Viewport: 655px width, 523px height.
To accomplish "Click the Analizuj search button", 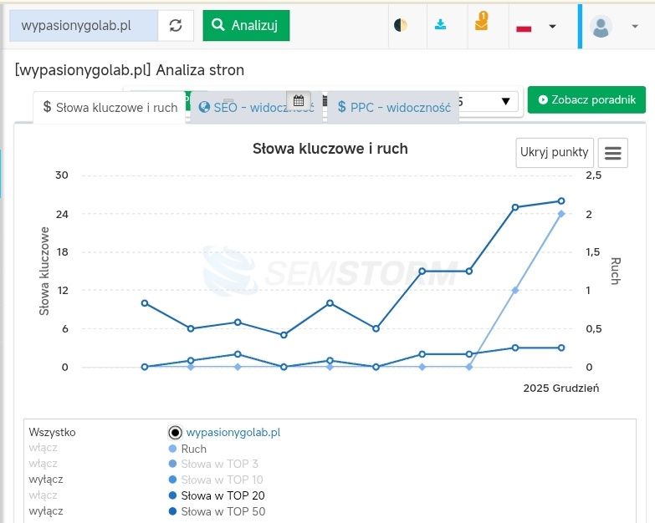I will point(246,25).
